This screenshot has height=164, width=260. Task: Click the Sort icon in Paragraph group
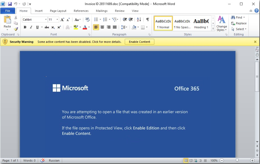(x=139, y=19)
